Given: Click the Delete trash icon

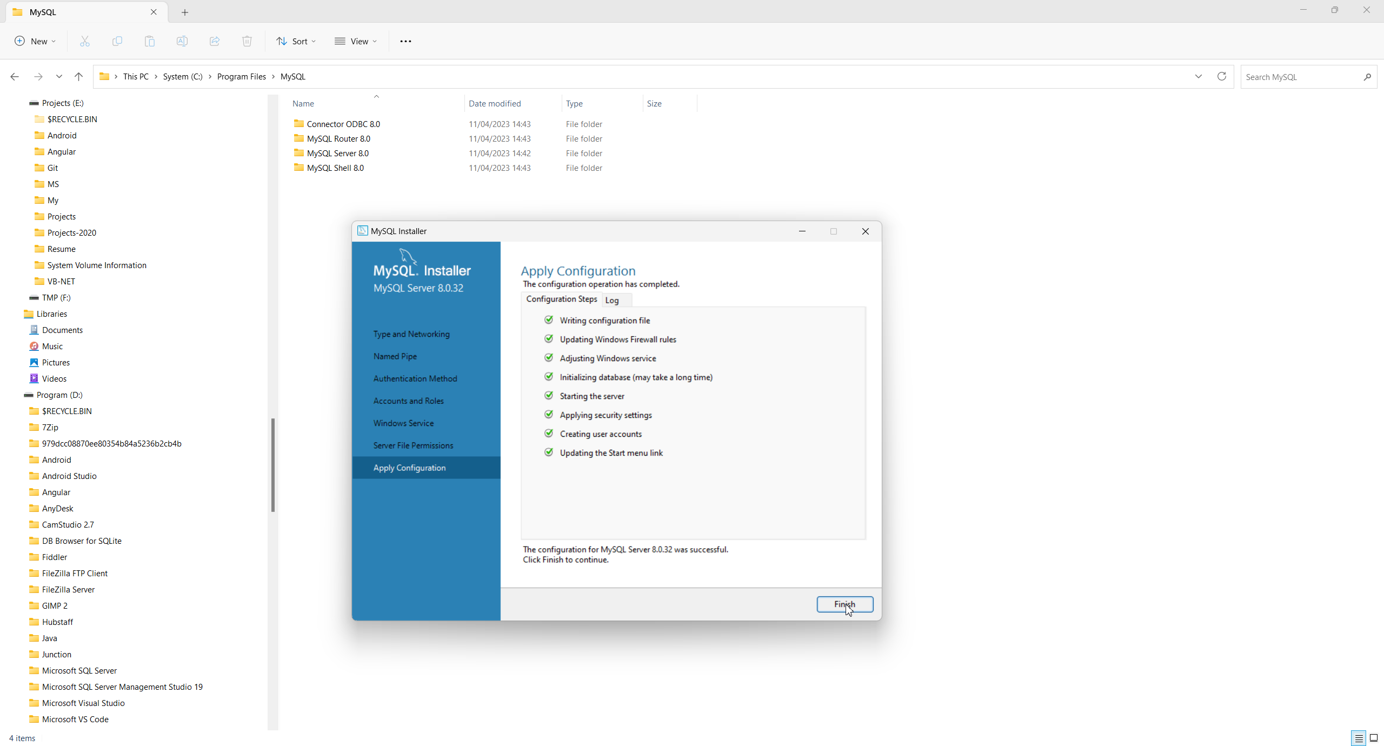Looking at the screenshot, I should (247, 41).
